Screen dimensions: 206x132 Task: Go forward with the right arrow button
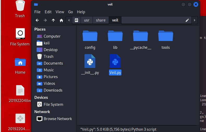tap(45, 20)
